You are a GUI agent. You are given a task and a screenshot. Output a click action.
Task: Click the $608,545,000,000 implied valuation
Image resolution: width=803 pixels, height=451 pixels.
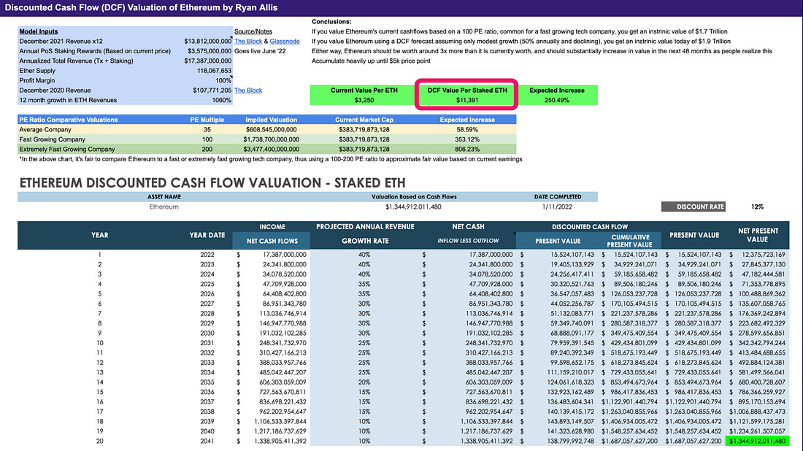tap(271, 129)
